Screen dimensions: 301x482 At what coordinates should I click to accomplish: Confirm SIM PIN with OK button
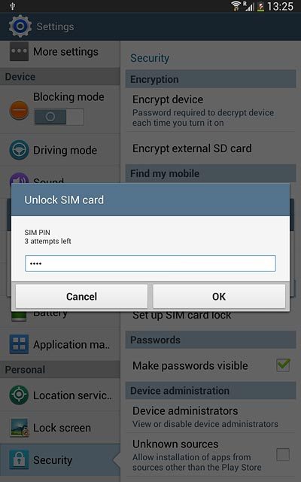point(219,296)
